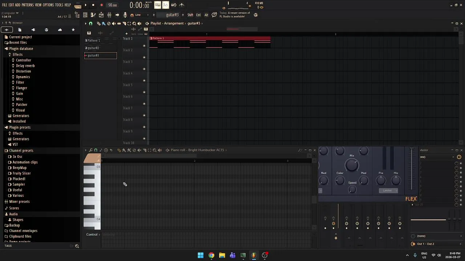Click the Piano roll stamp note icon

[x=101, y=150]
